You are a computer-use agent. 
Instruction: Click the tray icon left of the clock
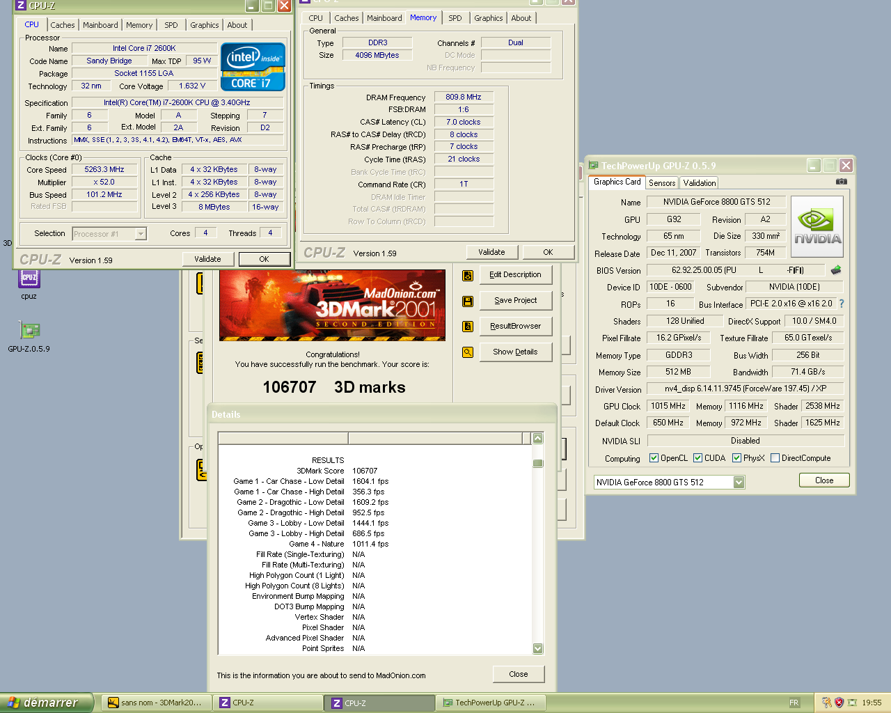(852, 703)
